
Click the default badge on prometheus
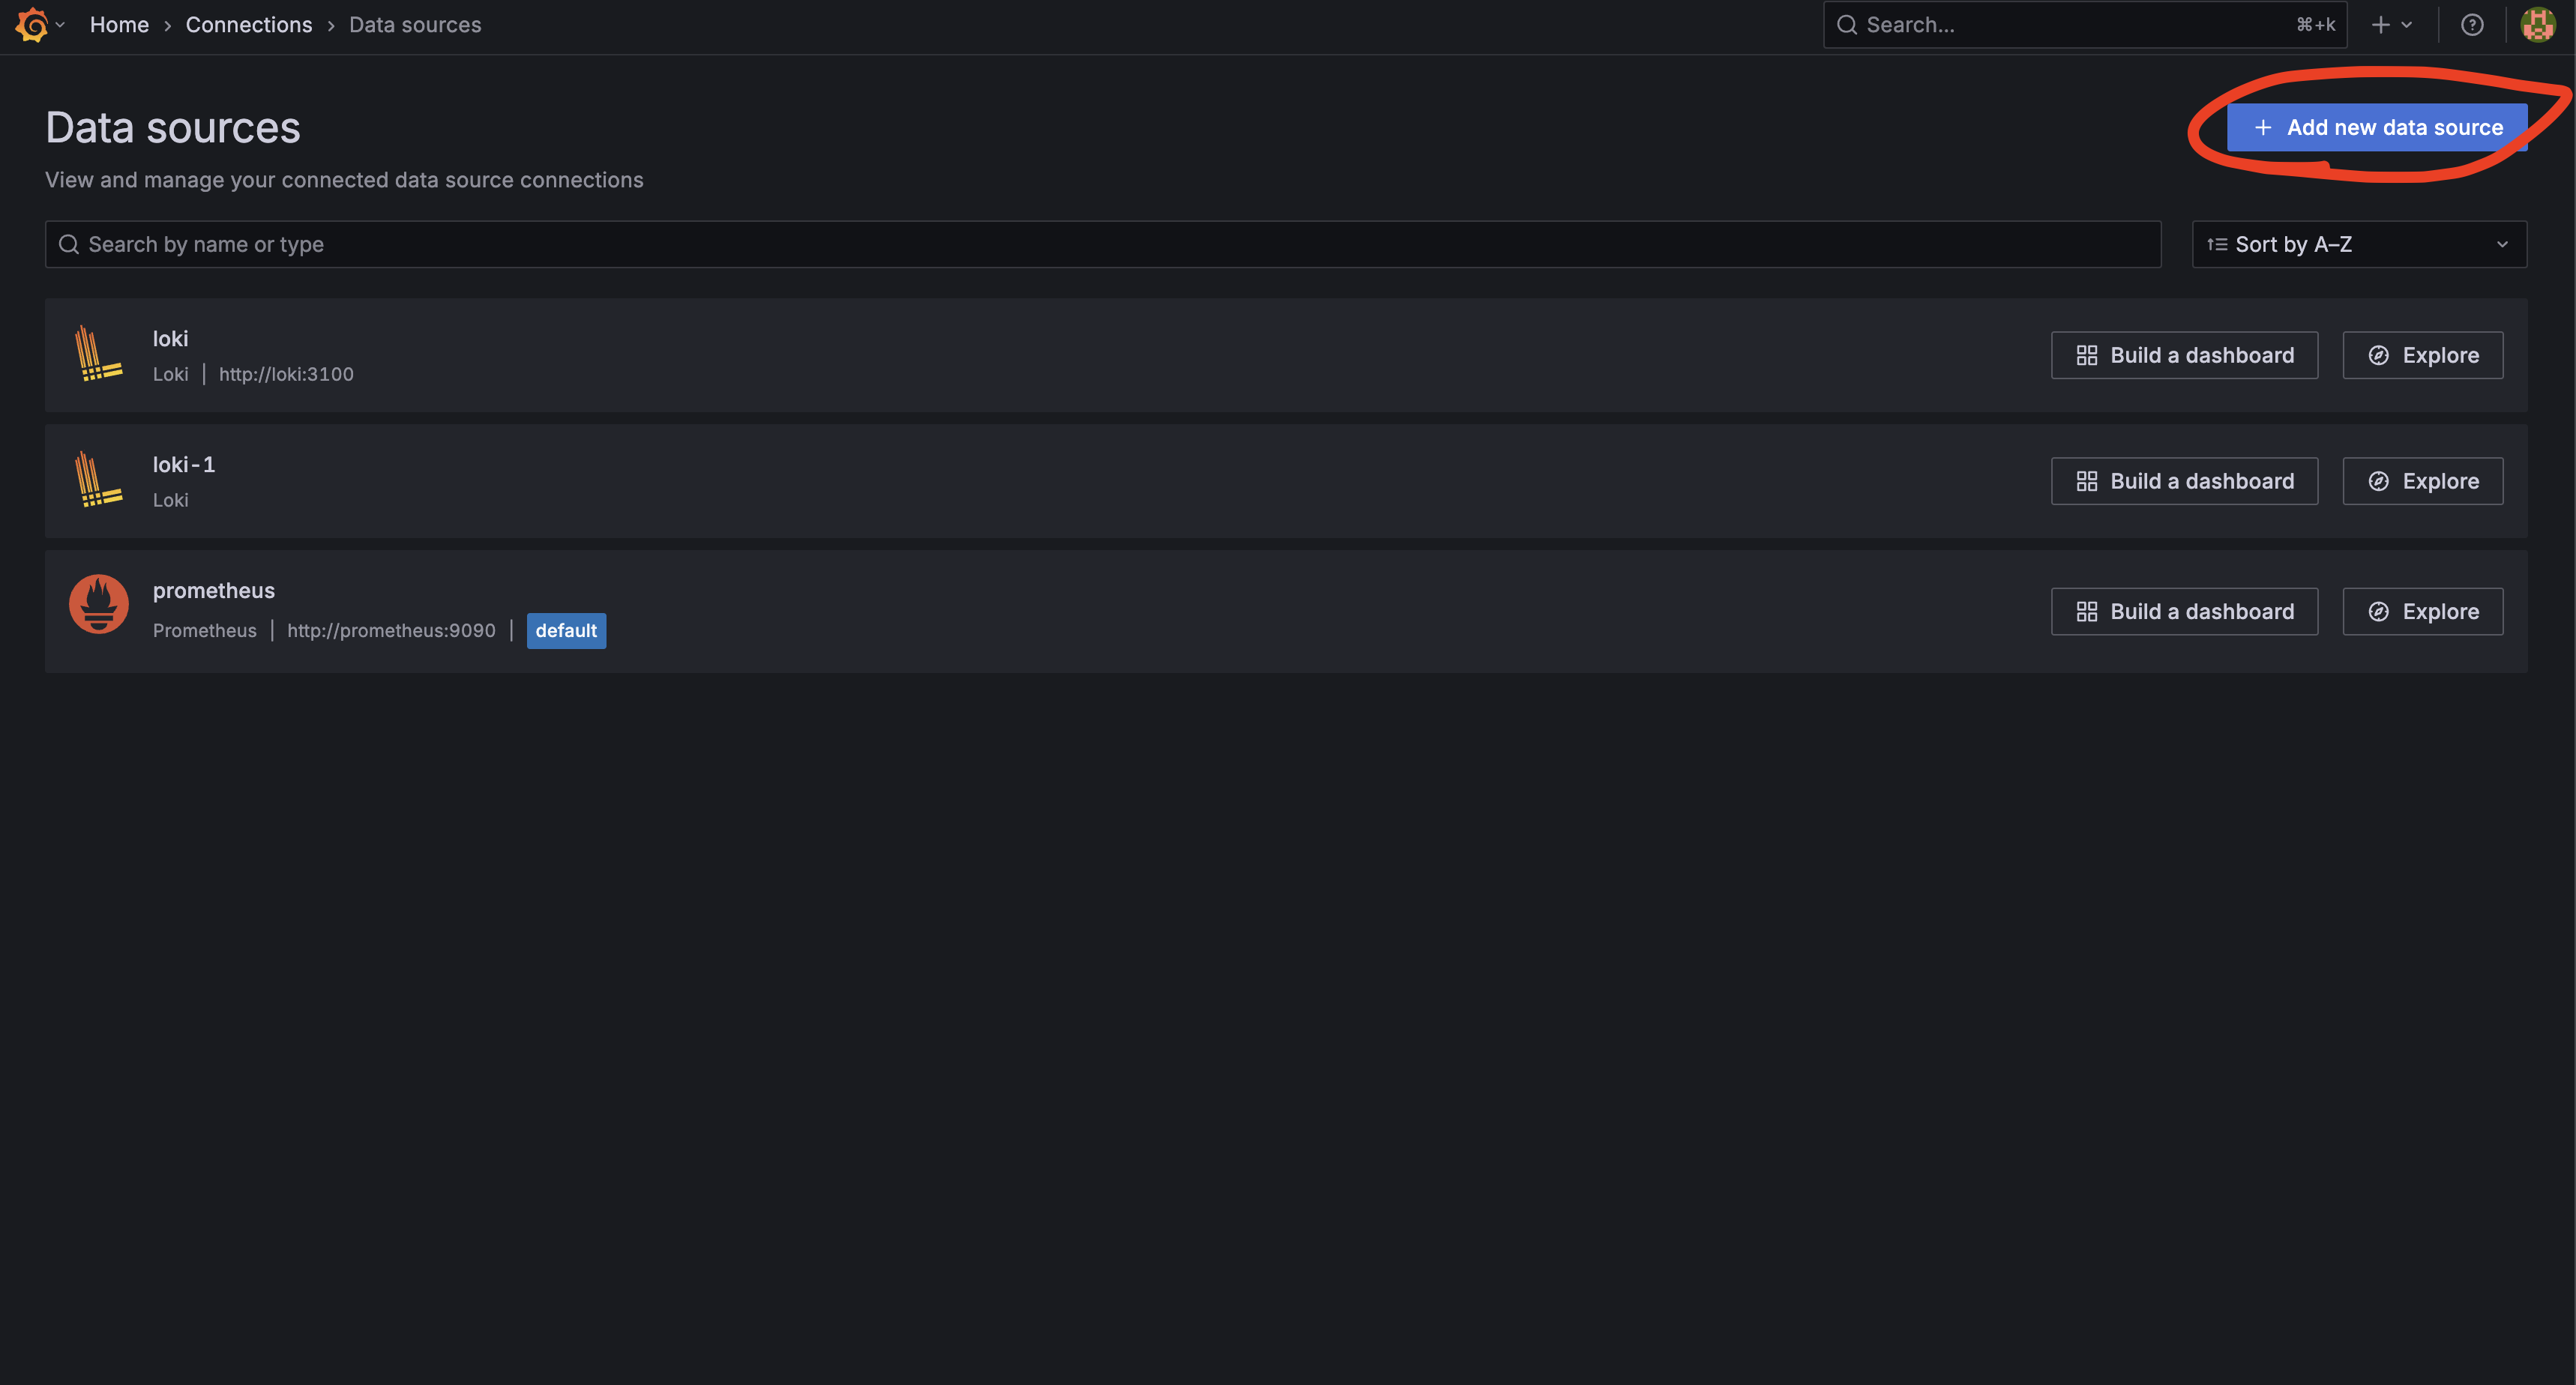(566, 630)
